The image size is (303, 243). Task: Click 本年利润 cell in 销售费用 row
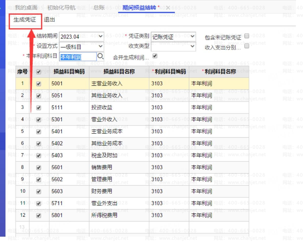coord(219,167)
